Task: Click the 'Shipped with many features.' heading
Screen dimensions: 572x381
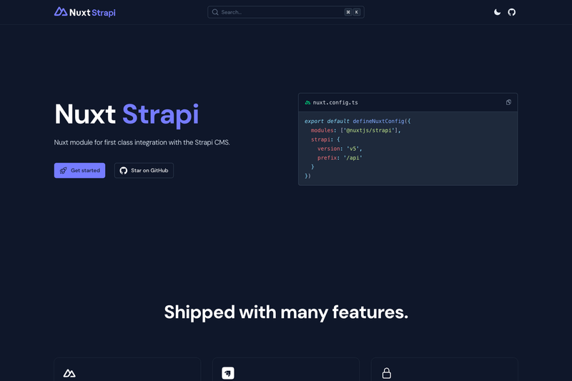Action: 286,312
